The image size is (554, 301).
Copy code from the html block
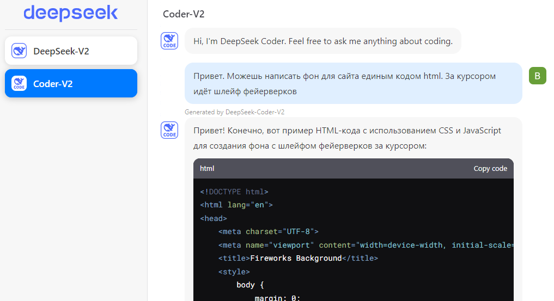click(490, 169)
